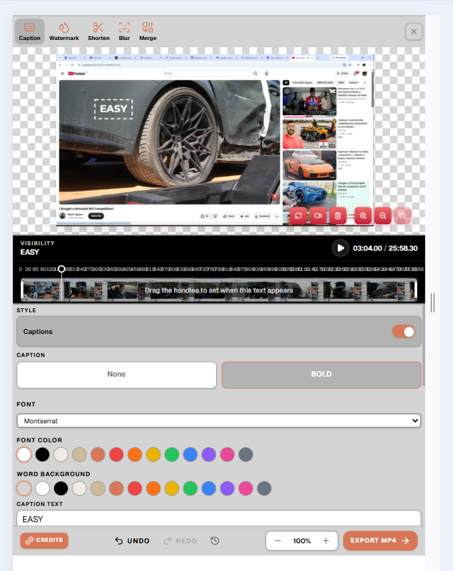Screen dimensions: 453x571
Task: Play the video preview
Action: click(341, 248)
